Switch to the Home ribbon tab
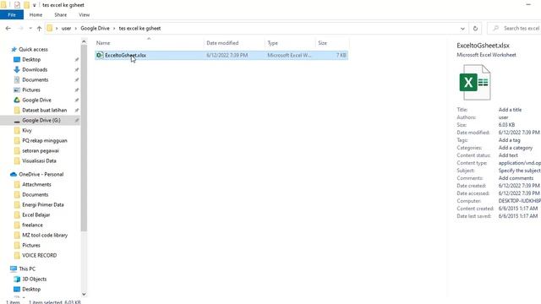The image size is (541, 304). [x=36, y=15]
